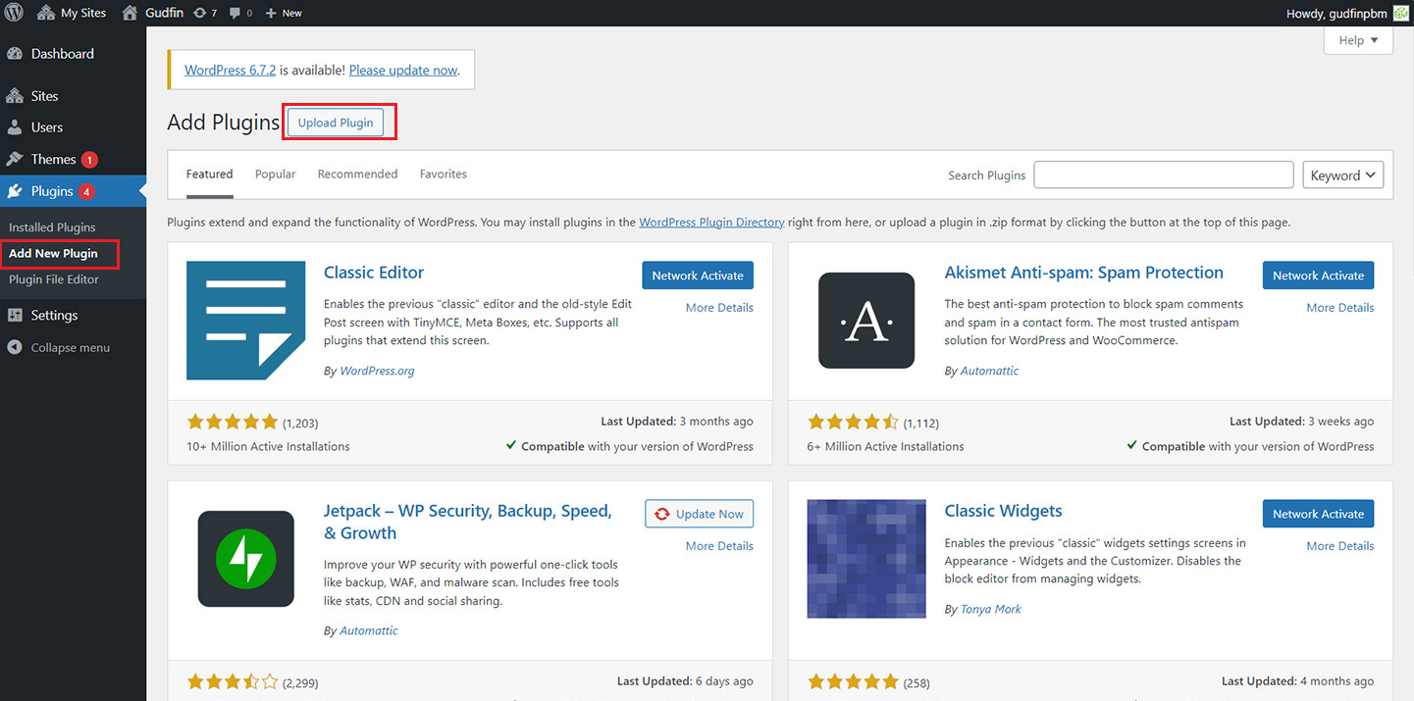Expand the Help panel
The image size is (1414, 701).
click(x=1358, y=40)
